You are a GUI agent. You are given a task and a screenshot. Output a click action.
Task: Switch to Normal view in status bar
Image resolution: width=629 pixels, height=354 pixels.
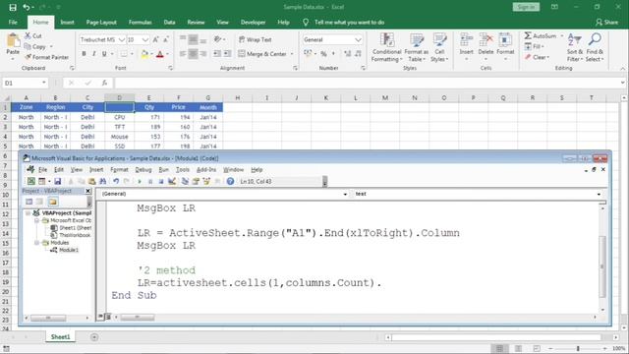[499, 348]
